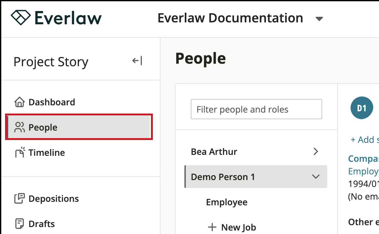379x234 pixels.
Task: Click the D1 avatar badge
Action: [362, 108]
